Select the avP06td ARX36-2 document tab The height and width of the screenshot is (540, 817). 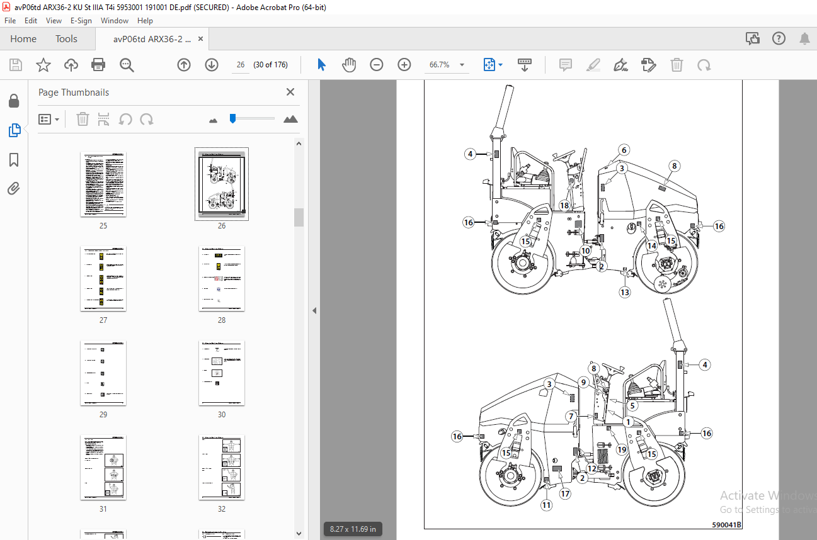click(x=152, y=39)
